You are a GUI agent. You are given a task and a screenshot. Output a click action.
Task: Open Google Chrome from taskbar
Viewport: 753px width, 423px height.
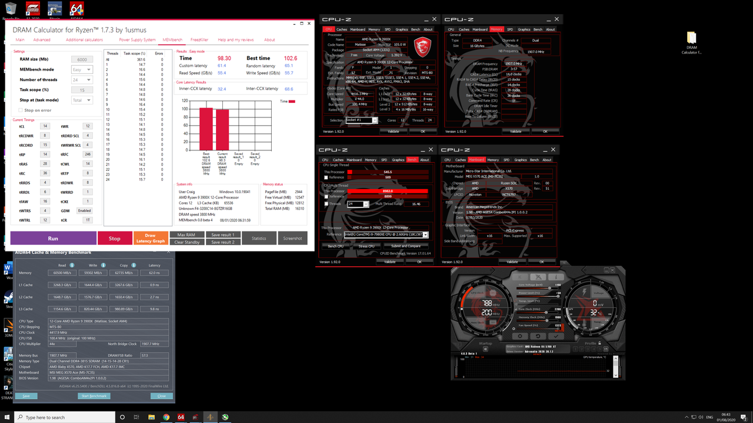click(166, 417)
